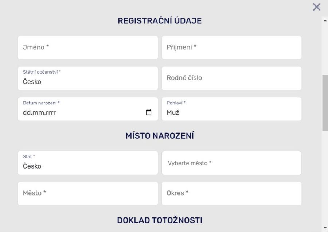Close the registration form with X icon
This screenshot has width=328, height=232.
(x=316, y=7)
